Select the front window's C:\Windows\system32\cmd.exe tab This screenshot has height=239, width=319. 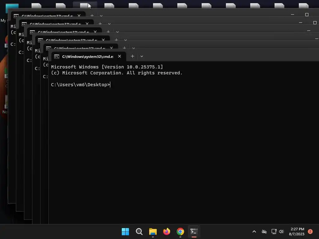tap(88, 57)
